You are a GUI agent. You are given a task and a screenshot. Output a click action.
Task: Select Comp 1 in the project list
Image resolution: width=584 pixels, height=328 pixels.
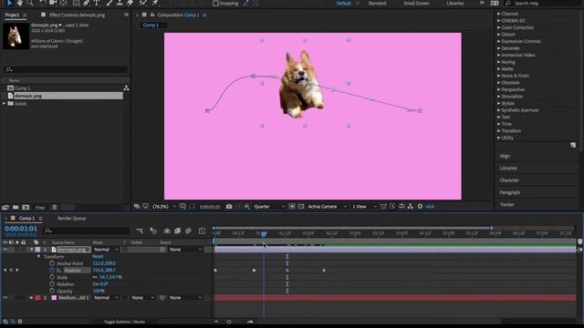point(22,88)
